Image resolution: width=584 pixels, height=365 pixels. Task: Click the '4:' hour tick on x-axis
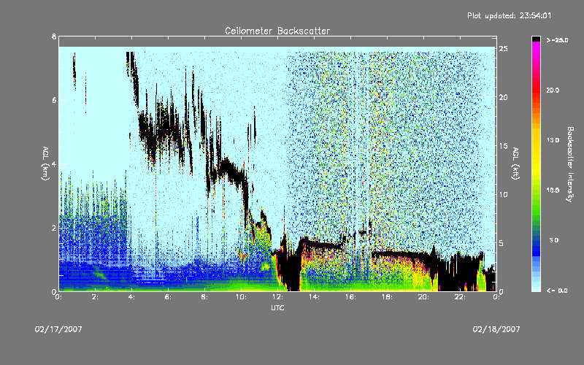point(131,297)
